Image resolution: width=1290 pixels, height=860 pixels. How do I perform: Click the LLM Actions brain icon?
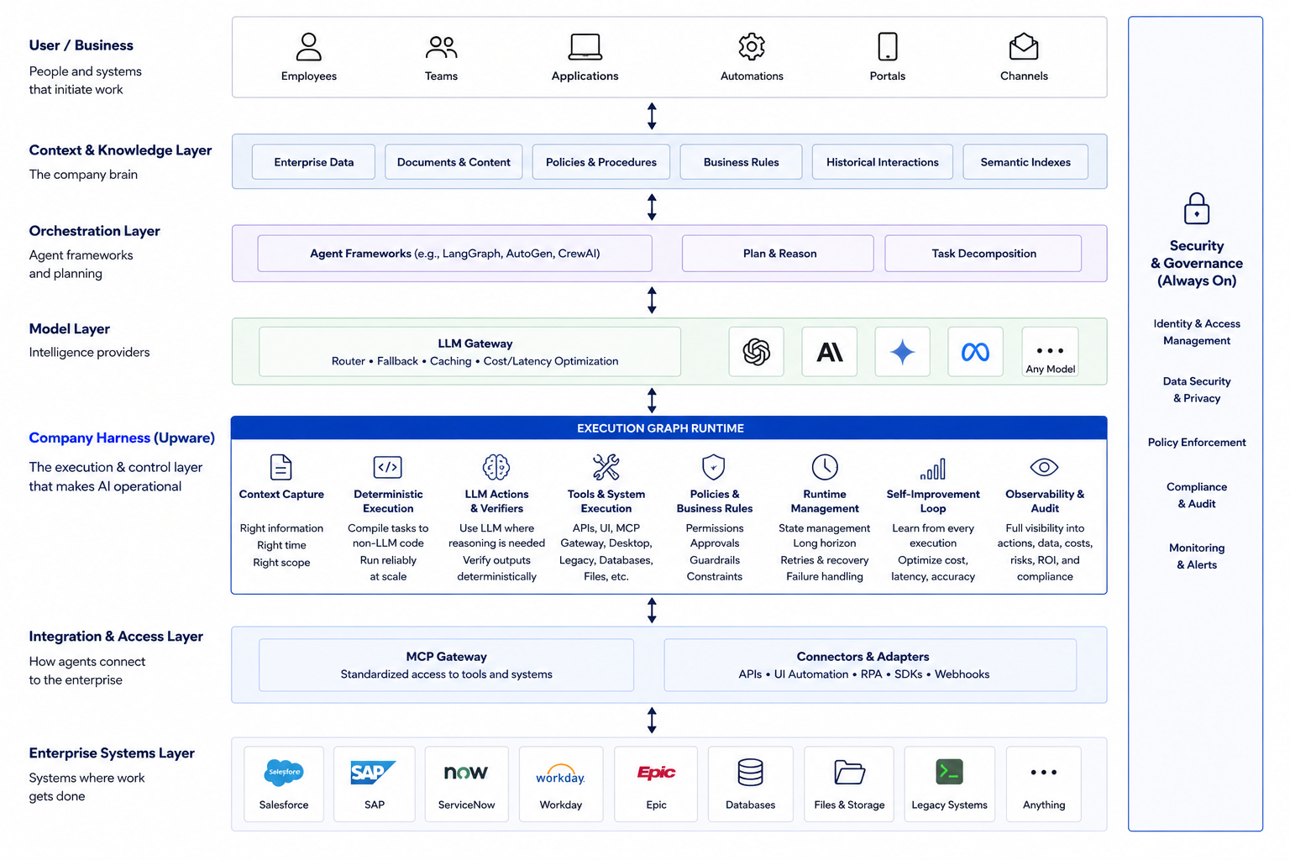tap(496, 467)
